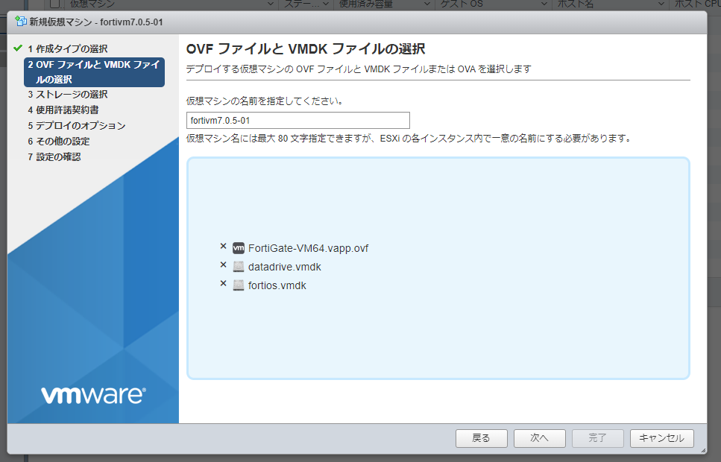Click the disk icon beside fortios.vmdk
This screenshot has height=462, width=721.
pos(238,285)
